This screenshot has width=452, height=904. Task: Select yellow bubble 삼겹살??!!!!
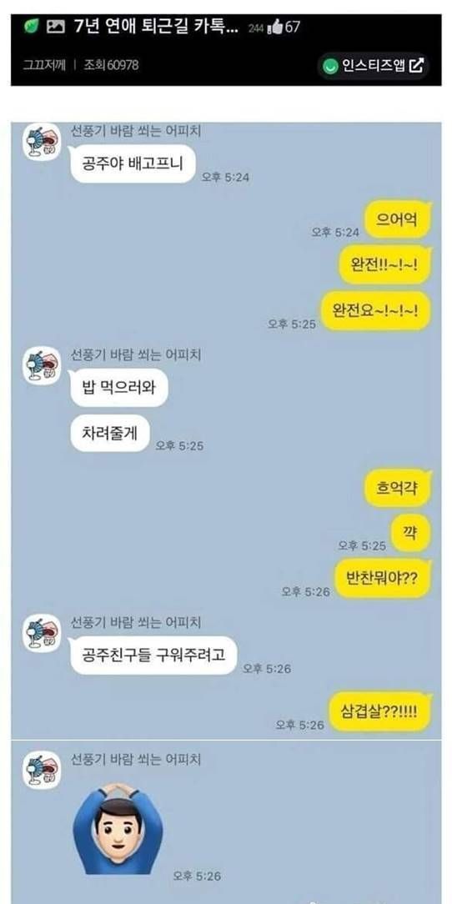point(382,711)
